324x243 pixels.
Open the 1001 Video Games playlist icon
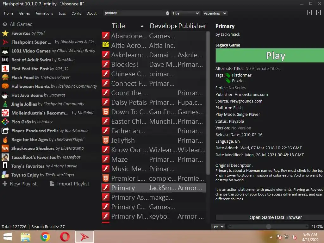coord(5,51)
